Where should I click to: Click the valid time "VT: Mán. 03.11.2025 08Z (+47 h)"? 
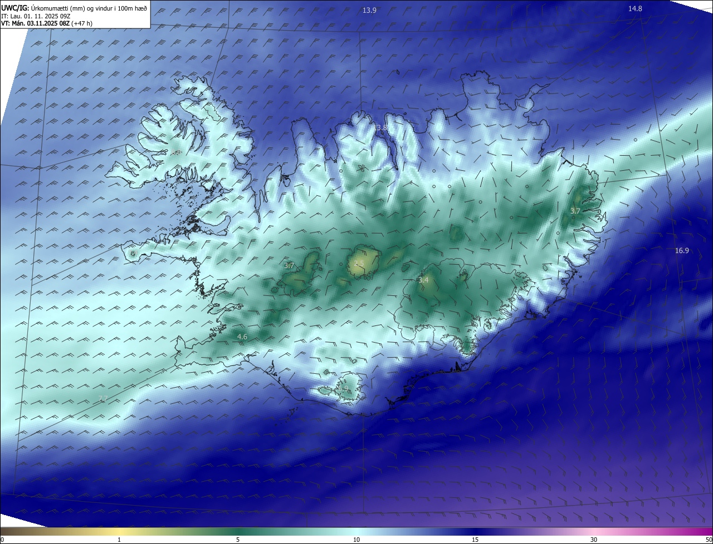click(x=47, y=23)
